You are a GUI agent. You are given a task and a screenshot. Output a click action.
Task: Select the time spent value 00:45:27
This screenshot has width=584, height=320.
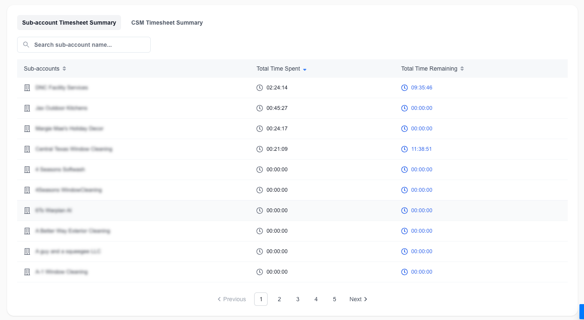[277, 108]
